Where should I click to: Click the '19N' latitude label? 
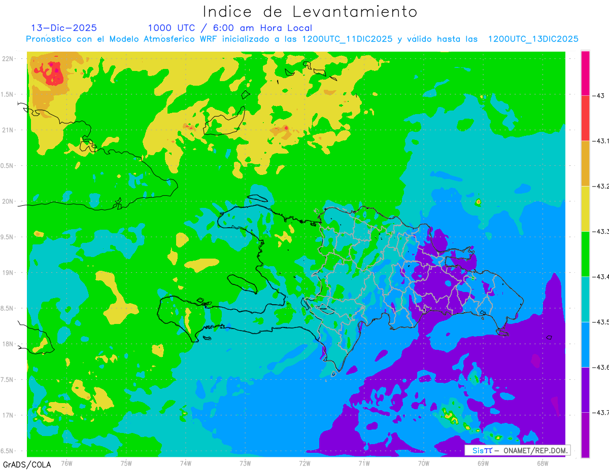[9, 273]
